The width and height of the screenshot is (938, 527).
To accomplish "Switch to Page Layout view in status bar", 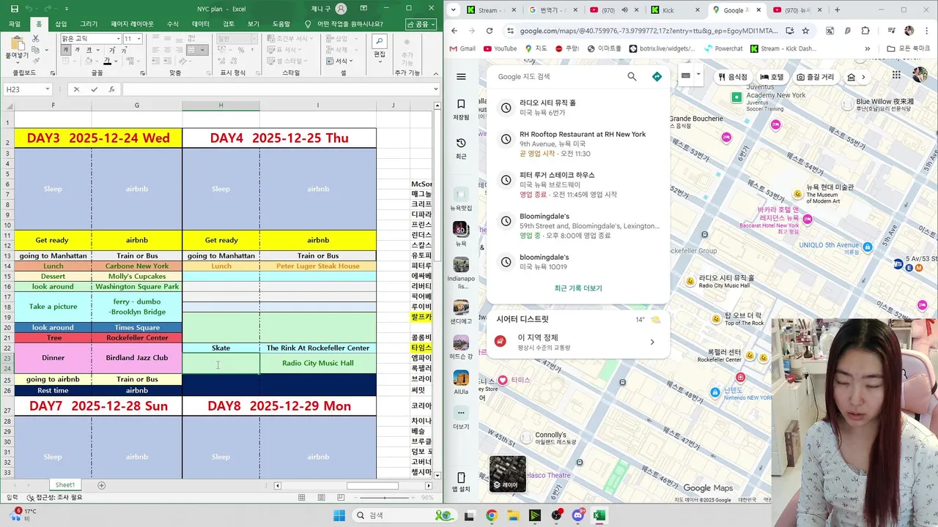I will [x=321, y=498].
